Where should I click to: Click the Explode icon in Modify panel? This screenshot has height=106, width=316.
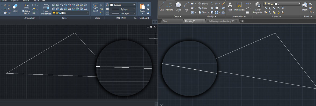[x=223, y=8]
